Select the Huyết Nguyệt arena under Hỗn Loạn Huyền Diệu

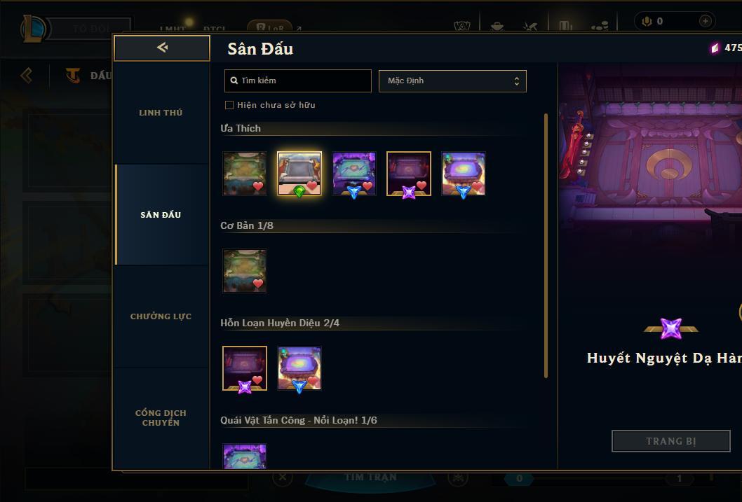[245, 368]
